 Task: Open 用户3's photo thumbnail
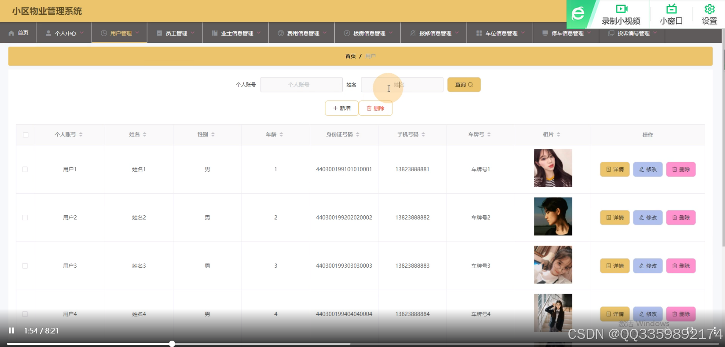click(553, 265)
